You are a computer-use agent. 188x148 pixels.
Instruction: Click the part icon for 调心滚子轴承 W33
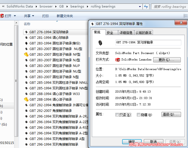pyautogui.click(x=26, y=94)
